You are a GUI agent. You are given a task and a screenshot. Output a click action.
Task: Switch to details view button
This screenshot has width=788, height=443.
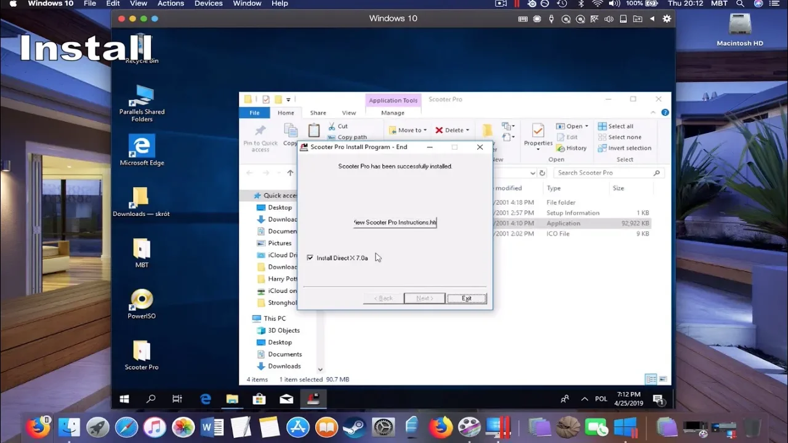coord(651,379)
